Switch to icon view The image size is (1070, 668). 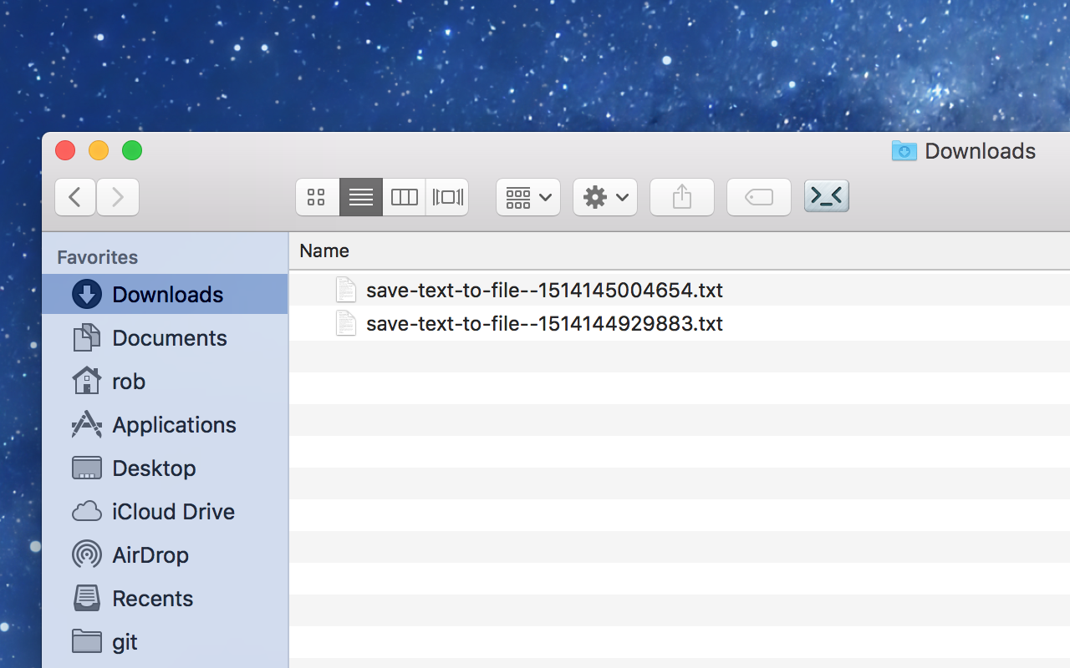(317, 197)
